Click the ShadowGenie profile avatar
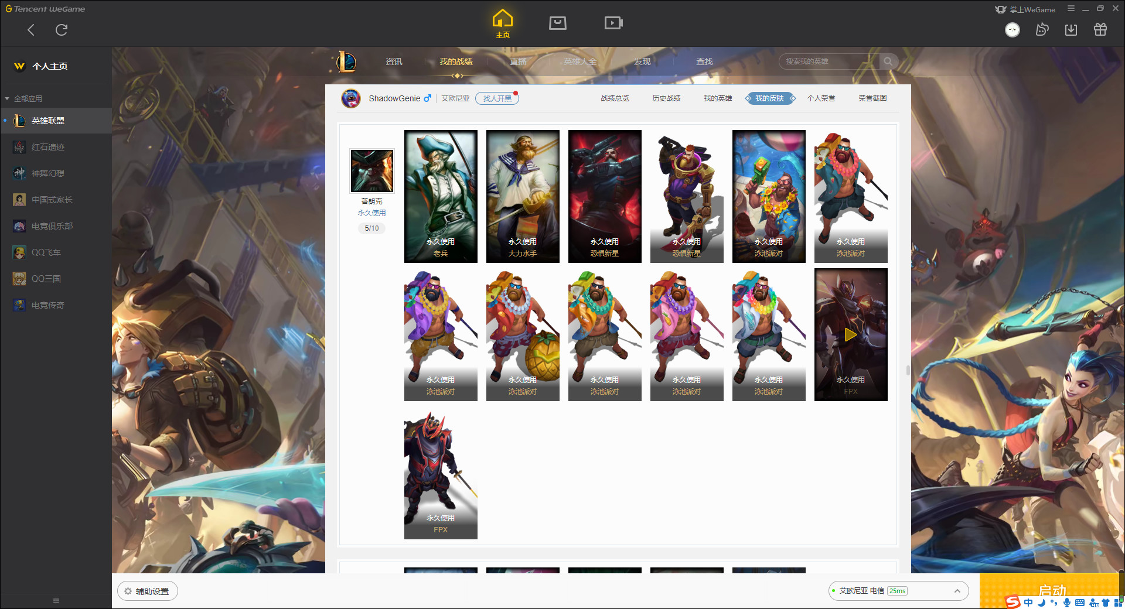1125x609 pixels. coord(351,98)
